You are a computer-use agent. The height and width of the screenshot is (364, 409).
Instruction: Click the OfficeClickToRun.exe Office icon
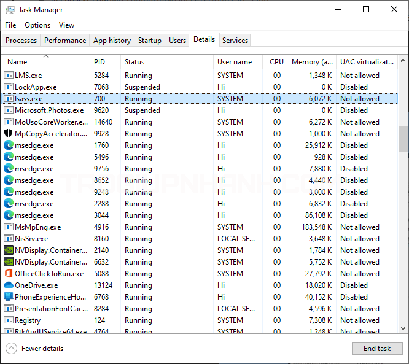pos(9,274)
